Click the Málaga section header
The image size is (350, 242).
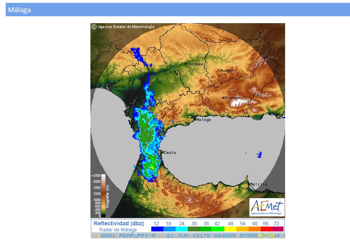(178, 10)
